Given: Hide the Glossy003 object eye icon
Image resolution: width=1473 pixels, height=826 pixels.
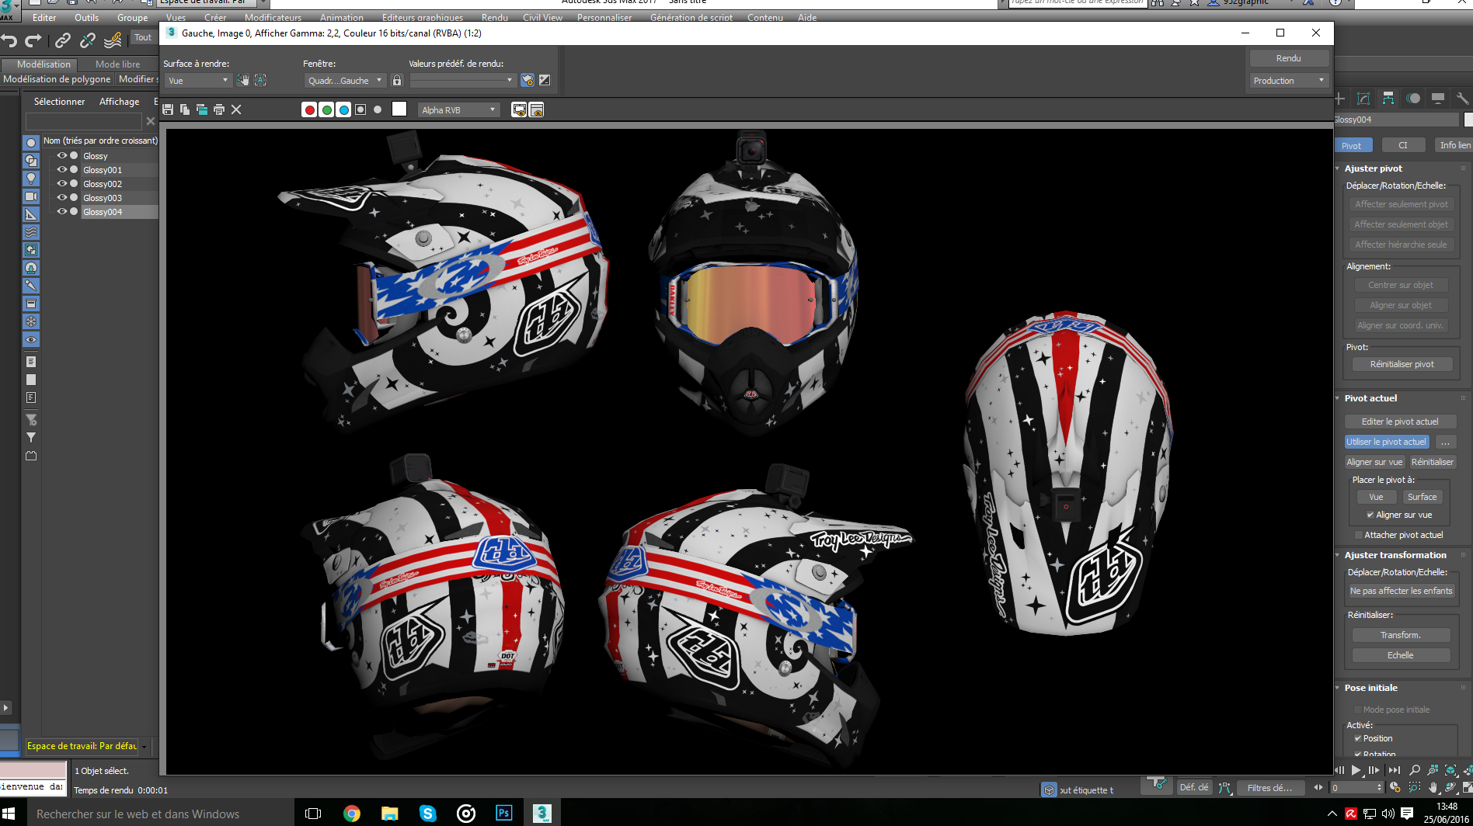Looking at the screenshot, I should click(61, 197).
